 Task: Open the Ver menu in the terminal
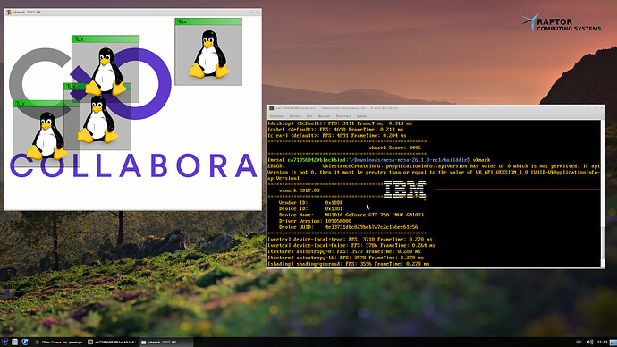tap(309, 116)
